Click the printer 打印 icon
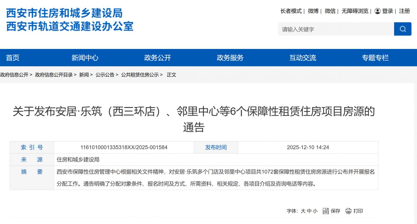This screenshot has height=224, width=417. pyautogui.click(x=349, y=211)
